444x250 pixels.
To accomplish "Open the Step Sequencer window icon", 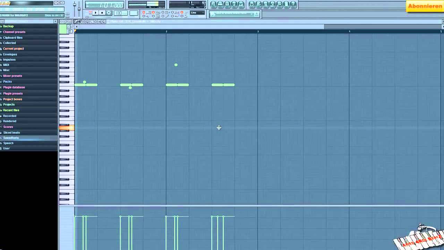I will point(220,5).
